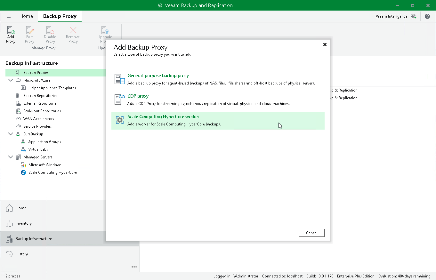Click the WAN Accelerators icon
Image resolution: width=436 pixels, height=280 pixels.
18,119
